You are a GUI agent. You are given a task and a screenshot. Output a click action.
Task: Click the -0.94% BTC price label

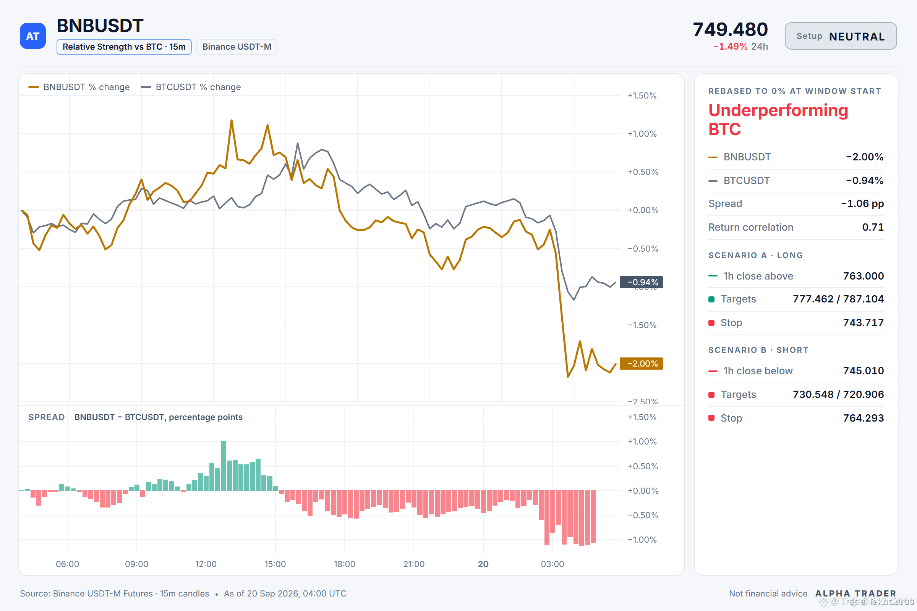click(642, 282)
